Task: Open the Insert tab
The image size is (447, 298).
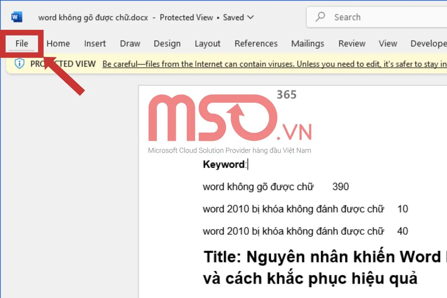Action: tap(95, 44)
